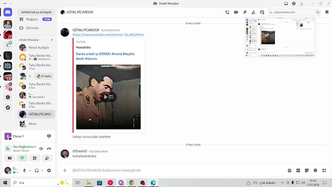Add friends to this DM
The image size is (332, 187).
tap(253, 12)
